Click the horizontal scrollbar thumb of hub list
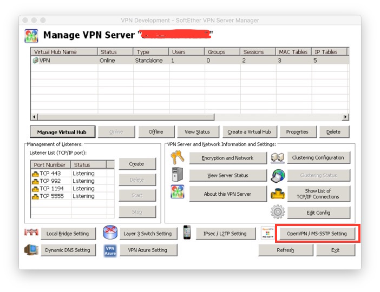 (x=126, y=117)
